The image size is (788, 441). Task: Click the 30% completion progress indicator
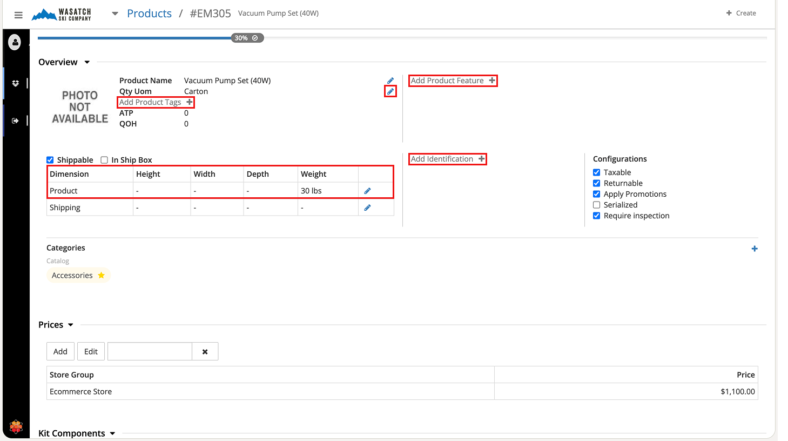[x=247, y=38]
